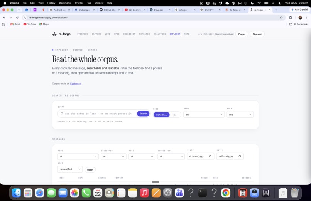Open macOS Spotlight search icon

coord(273,3)
